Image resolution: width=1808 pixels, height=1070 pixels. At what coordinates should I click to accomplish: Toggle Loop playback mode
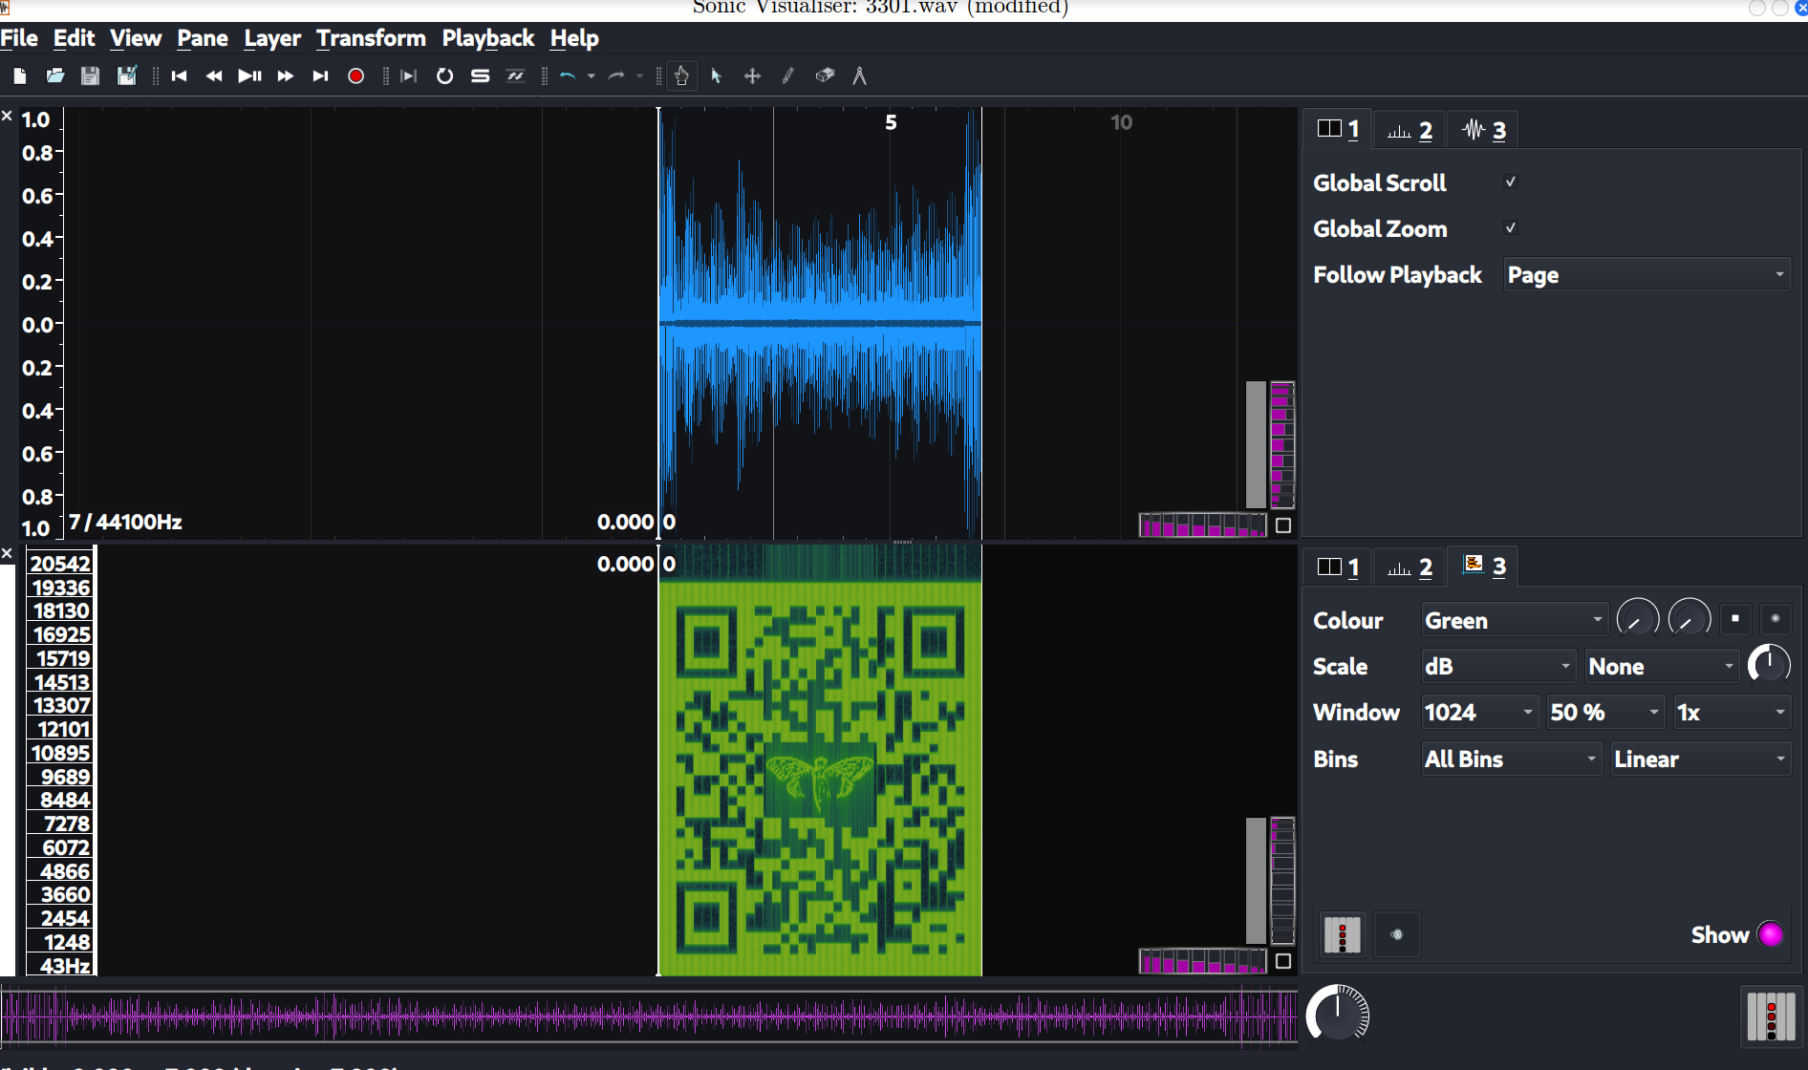click(x=444, y=76)
